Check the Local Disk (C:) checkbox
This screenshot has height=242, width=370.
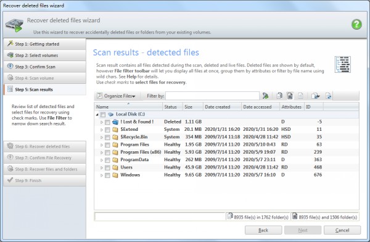click(102, 115)
